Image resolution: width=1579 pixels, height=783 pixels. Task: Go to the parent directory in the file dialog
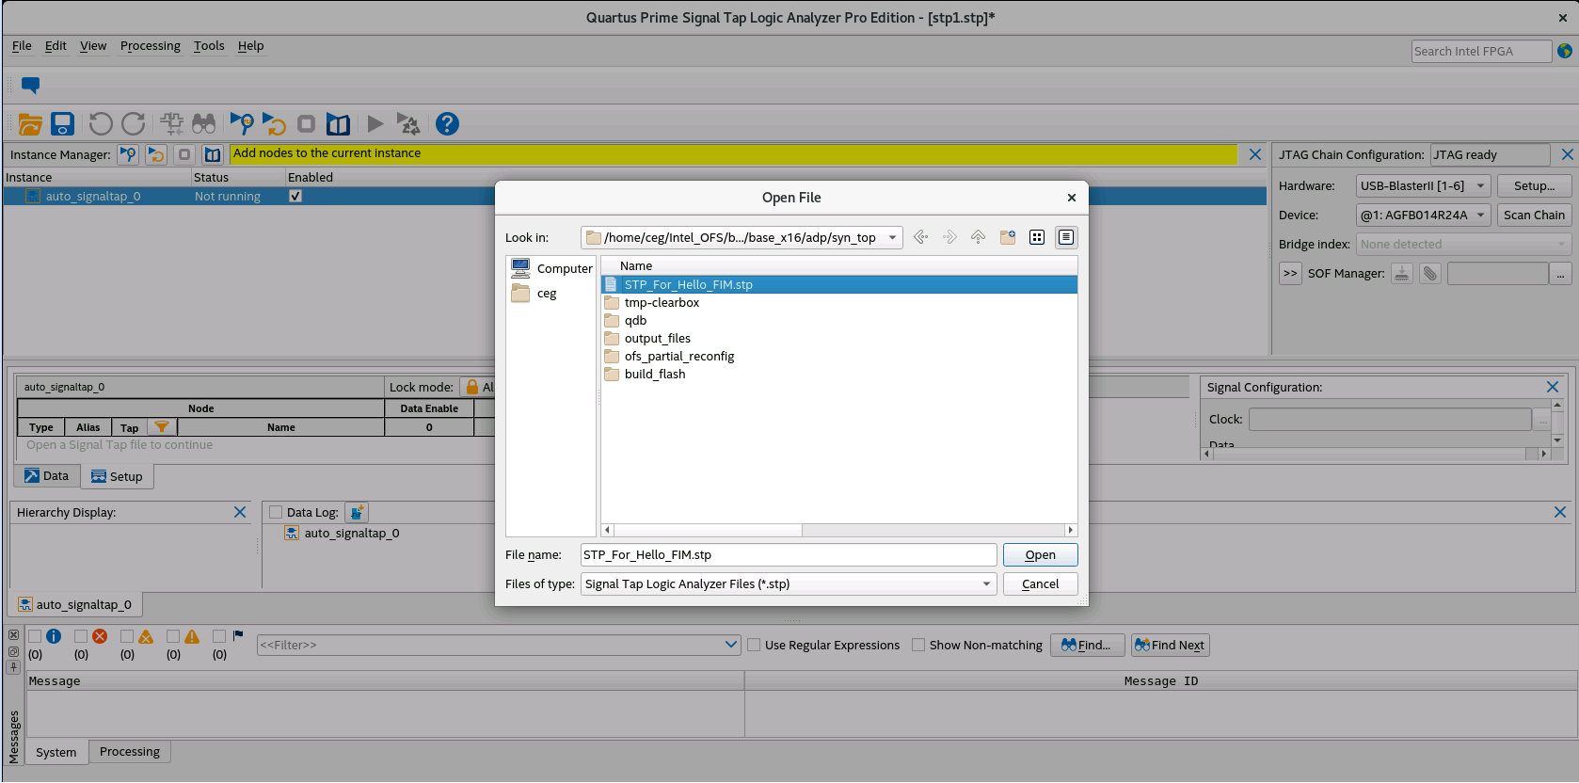point(979,237)
